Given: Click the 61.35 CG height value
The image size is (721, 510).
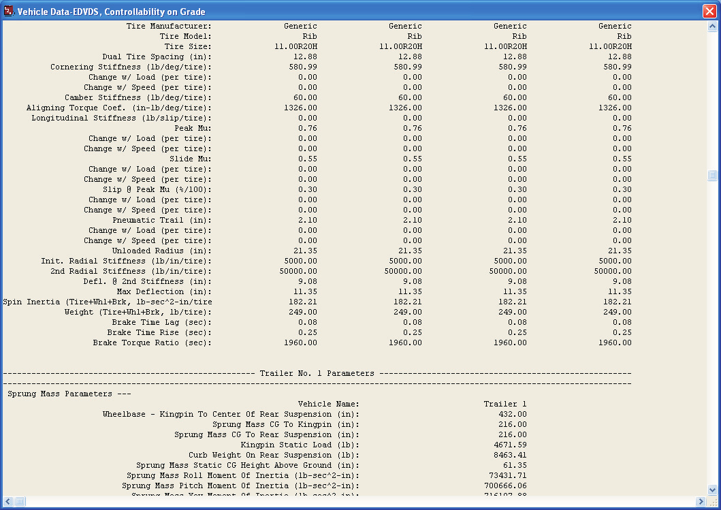Looking at the screenshot, I should coord(515,465).
